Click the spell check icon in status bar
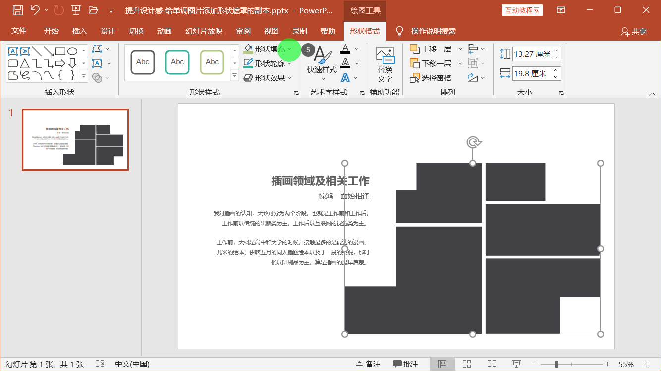 [100, 363]
